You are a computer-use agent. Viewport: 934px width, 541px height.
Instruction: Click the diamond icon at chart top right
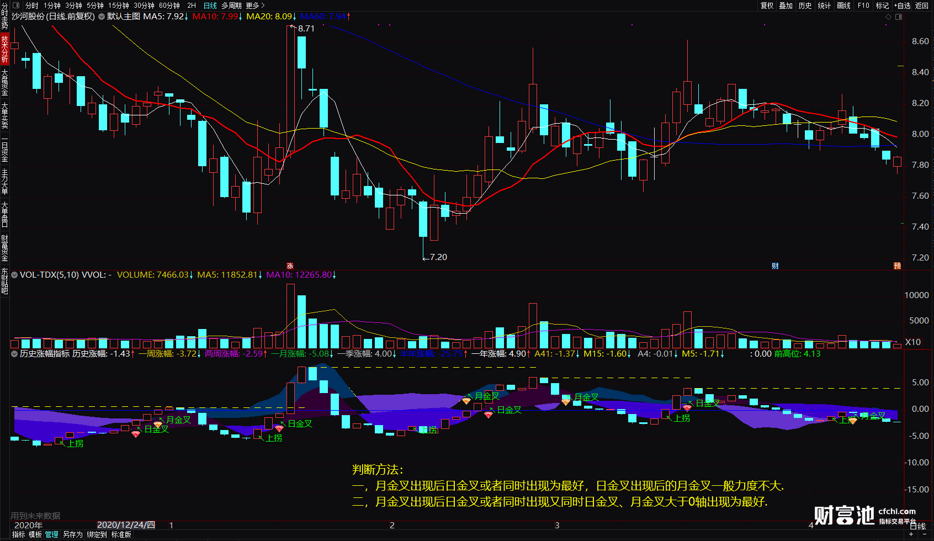tap(888, 17)
